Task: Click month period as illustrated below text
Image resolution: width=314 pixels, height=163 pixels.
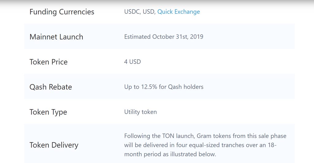Action: (170, 154)
